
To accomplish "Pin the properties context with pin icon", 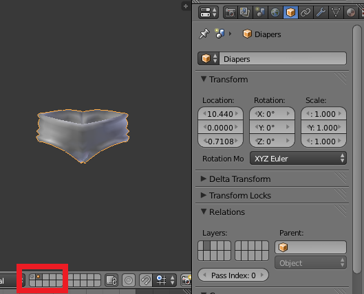I will click(x=204, y=34).
